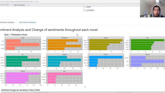Viewport: 165px width, 93px height.
Task: Click the Open in Browser button
Action: tap(18, 5)
